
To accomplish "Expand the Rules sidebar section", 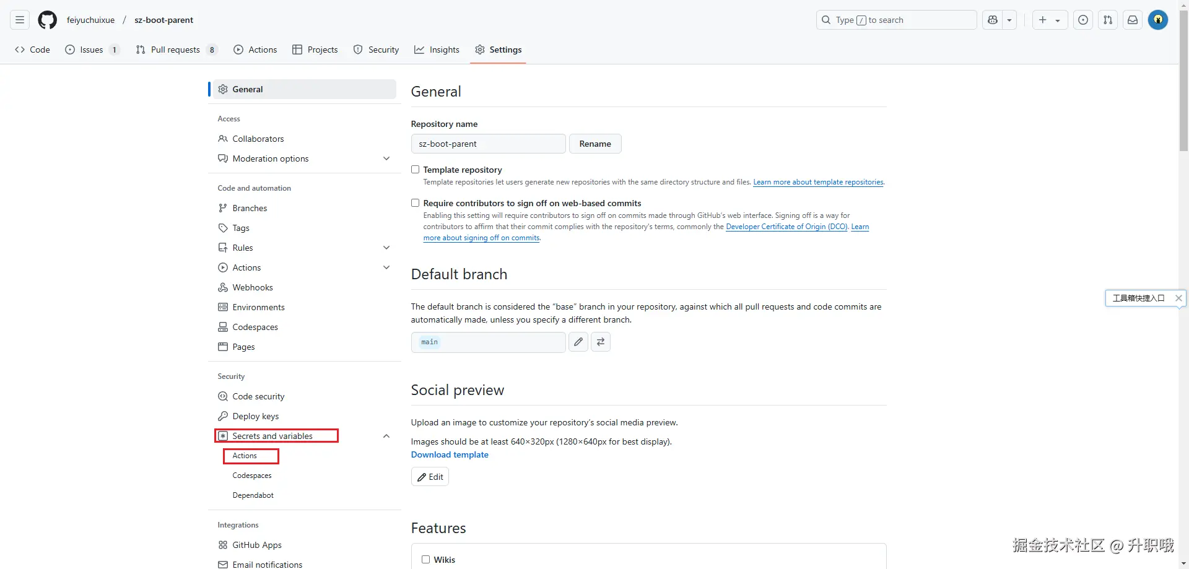I will coord(386,248).
